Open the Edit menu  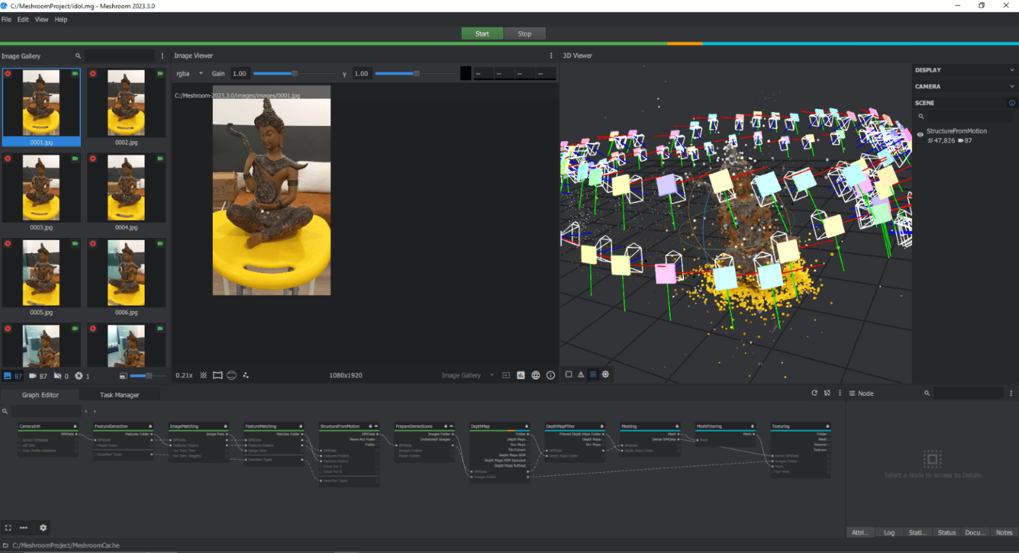(23, 19)
